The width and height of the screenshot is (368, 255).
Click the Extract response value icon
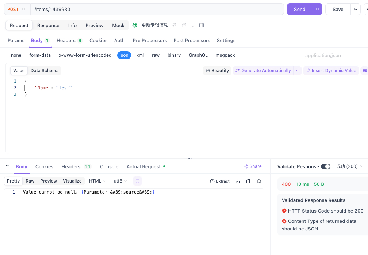[220, 181]
